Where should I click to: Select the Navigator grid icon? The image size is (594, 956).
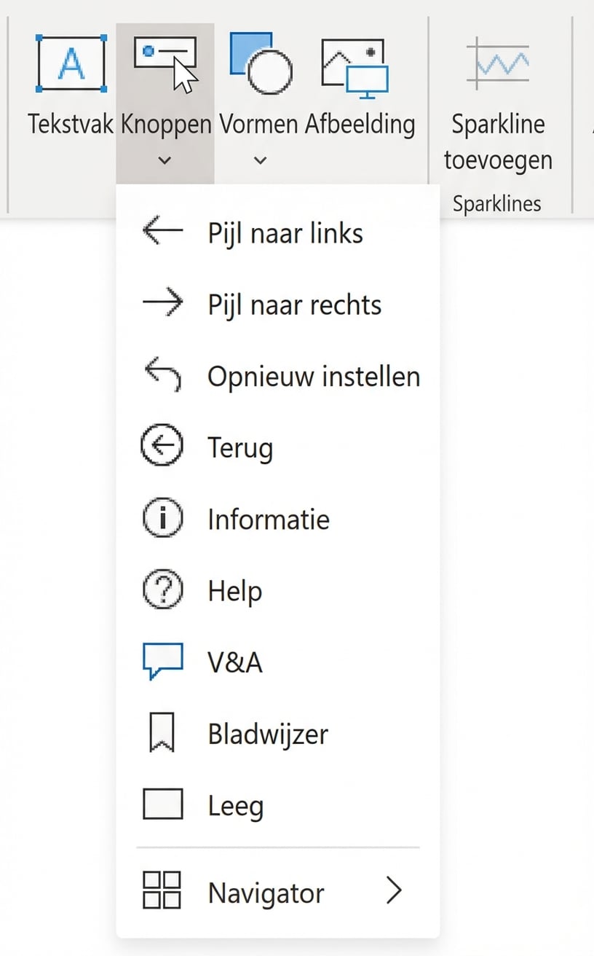pos(161,890)
